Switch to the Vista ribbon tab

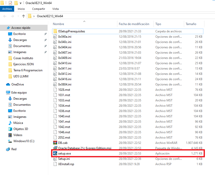point(55,9)
